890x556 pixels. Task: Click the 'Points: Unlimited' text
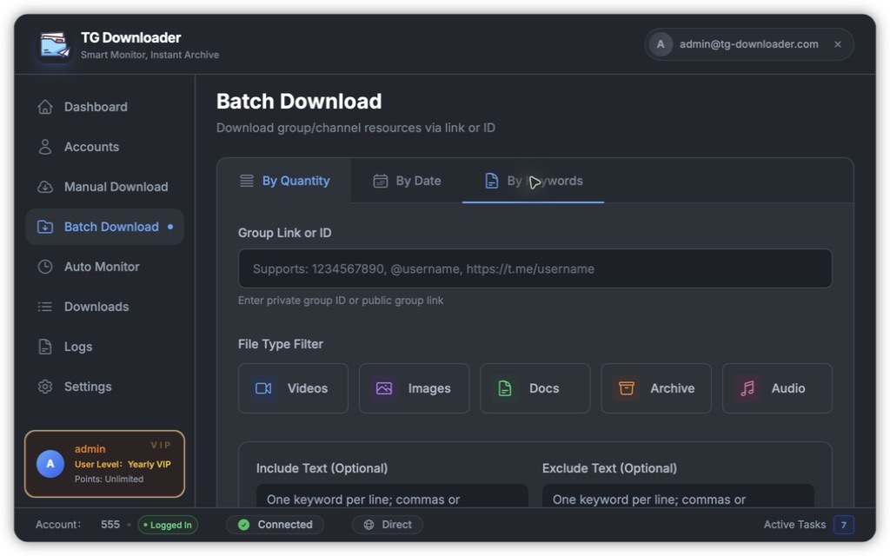(109, 480)
